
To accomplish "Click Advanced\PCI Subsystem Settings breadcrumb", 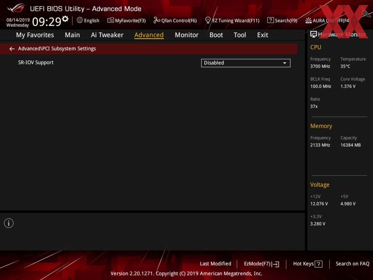I will tap(57, 49).
